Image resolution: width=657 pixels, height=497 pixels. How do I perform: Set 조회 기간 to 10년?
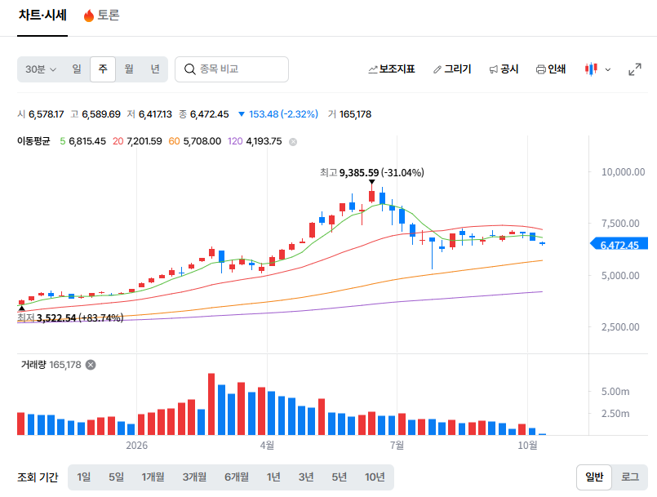click(375, 477)
